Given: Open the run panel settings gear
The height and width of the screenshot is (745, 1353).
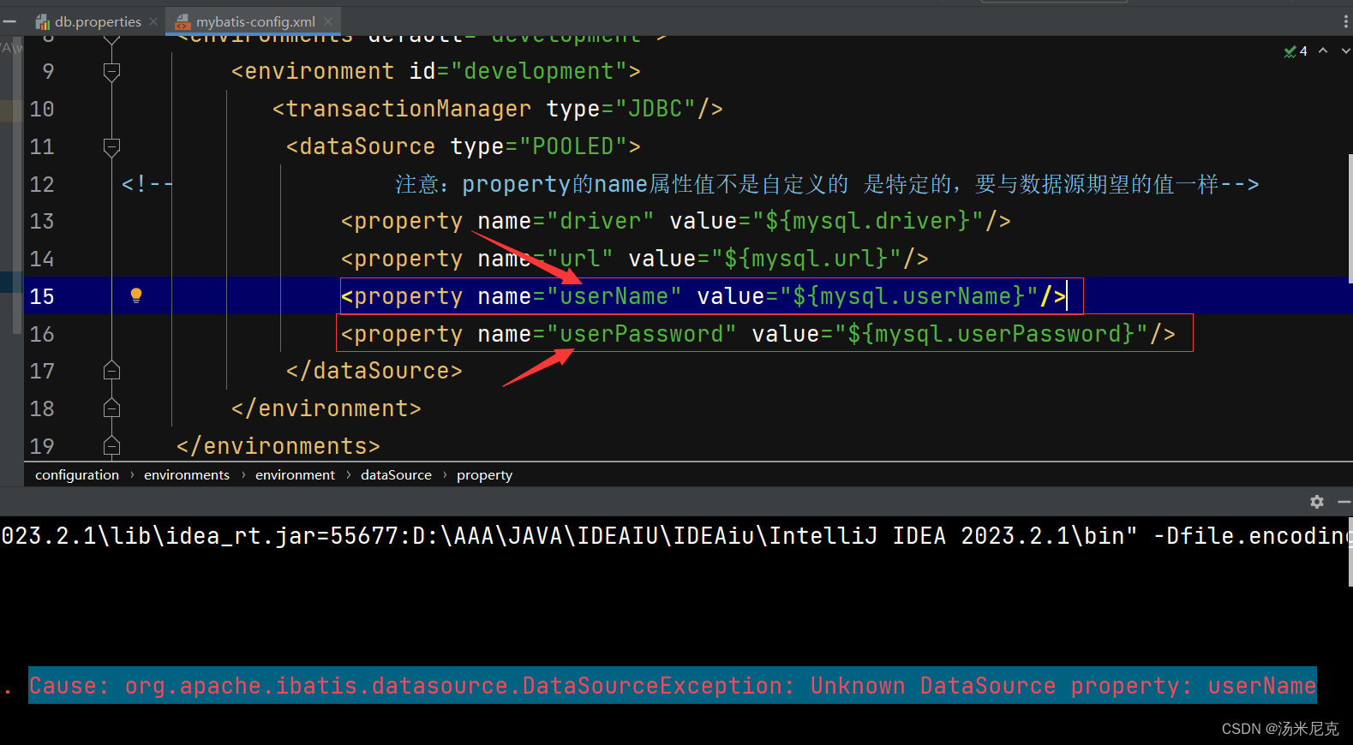Looking at the screenshot, I should [1317, 502].
